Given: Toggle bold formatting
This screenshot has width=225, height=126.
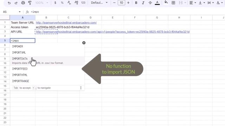Looking at the screenshot, I should click(x=136, y=3).
